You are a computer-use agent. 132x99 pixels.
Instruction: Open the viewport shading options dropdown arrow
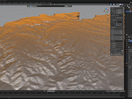124,4
